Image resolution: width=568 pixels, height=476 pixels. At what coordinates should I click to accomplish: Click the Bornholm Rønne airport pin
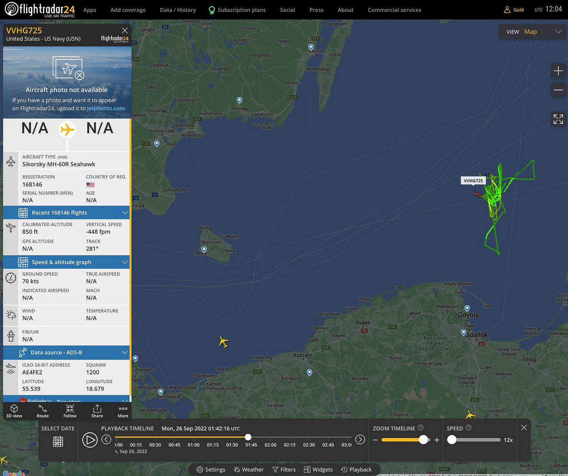tap(204, 250)
